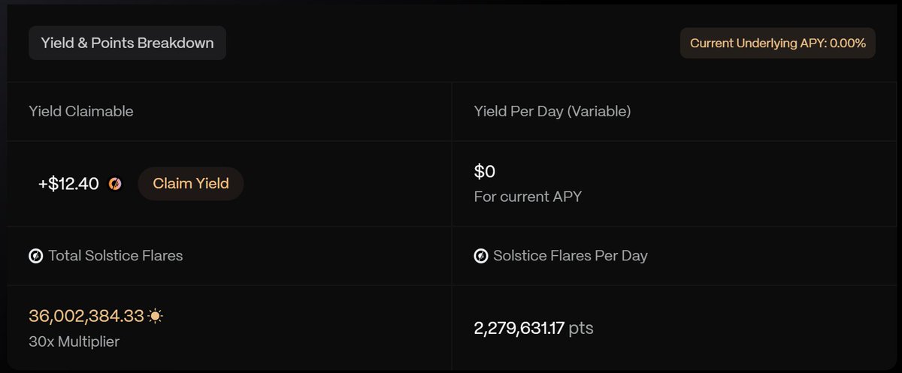Click the Total Solstice Flares label text
The width and height of the screenshot is (902, 373).
pyautogui.click(x=116, y=256)
